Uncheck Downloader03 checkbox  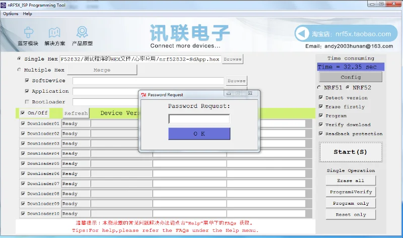23,144
